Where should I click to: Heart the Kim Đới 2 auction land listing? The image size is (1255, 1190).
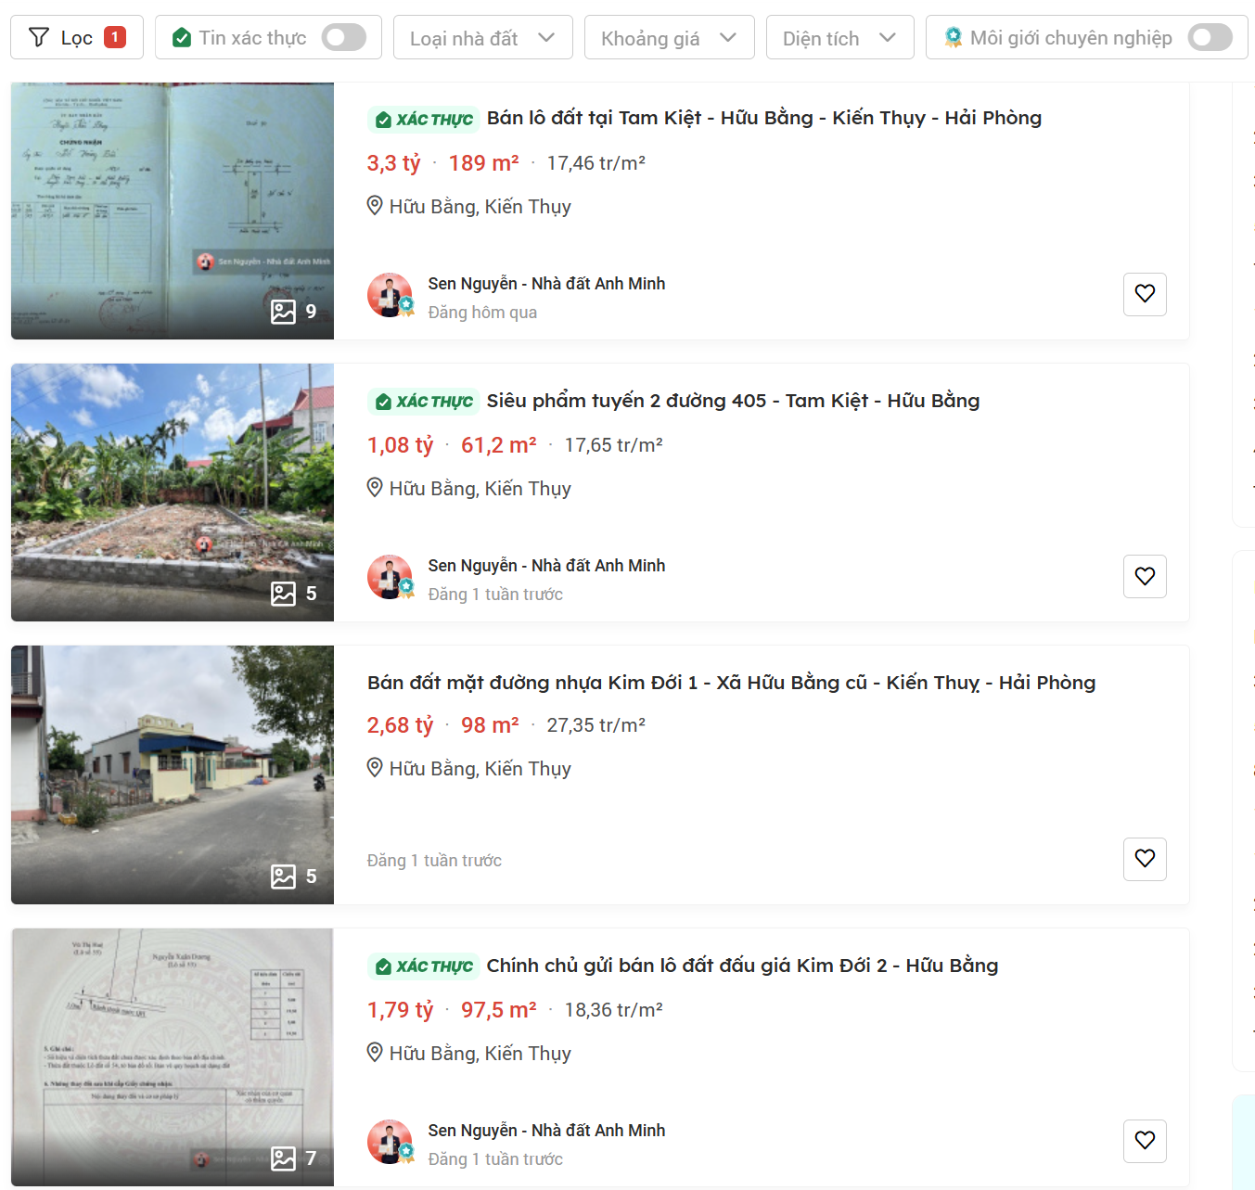click(x=1145, y=1140)
